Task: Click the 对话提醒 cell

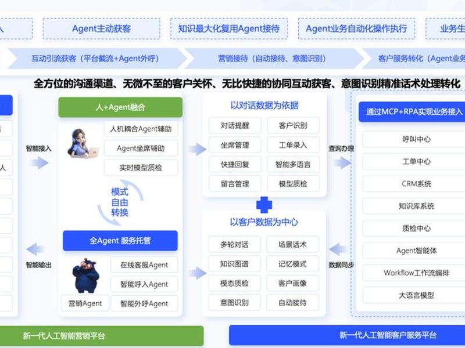Action: click(235, 125)
